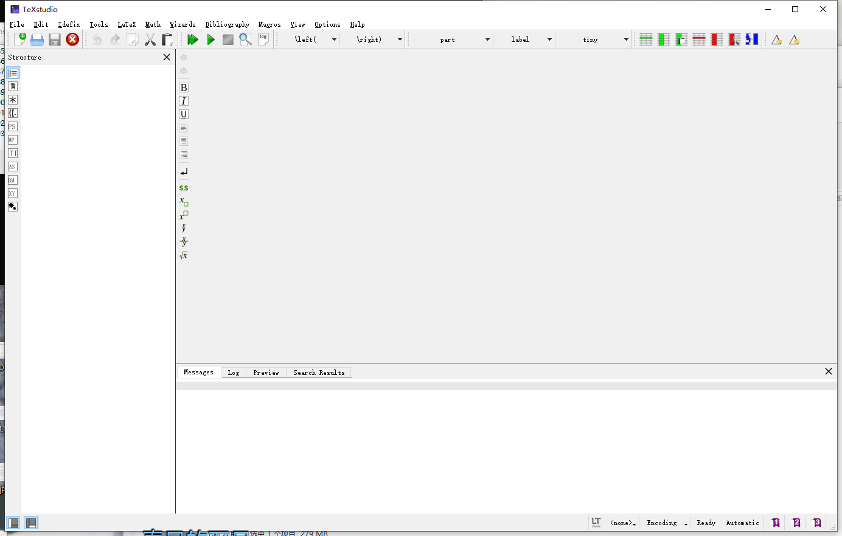Align table columns with the blue icon

[752, 40]
